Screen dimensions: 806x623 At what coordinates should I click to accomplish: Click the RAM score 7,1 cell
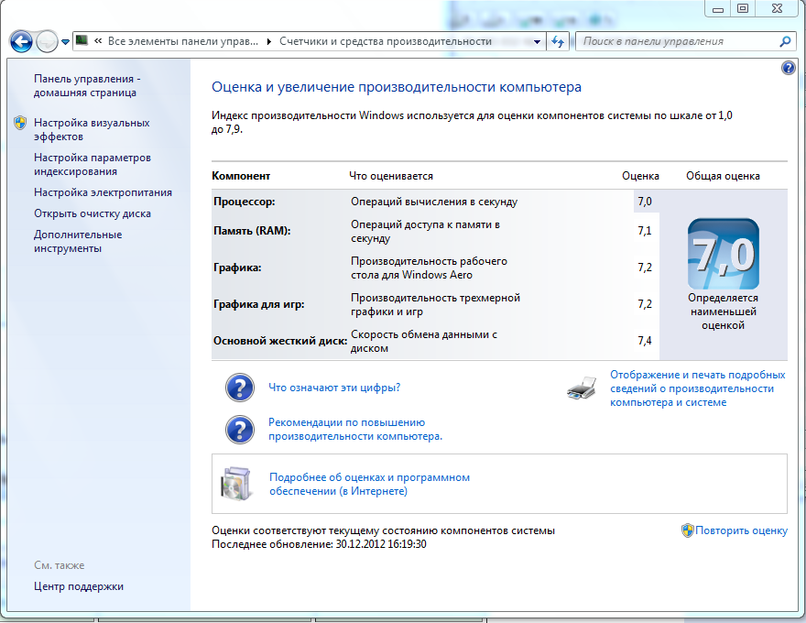pyautogui.click(x=645, y=231)
